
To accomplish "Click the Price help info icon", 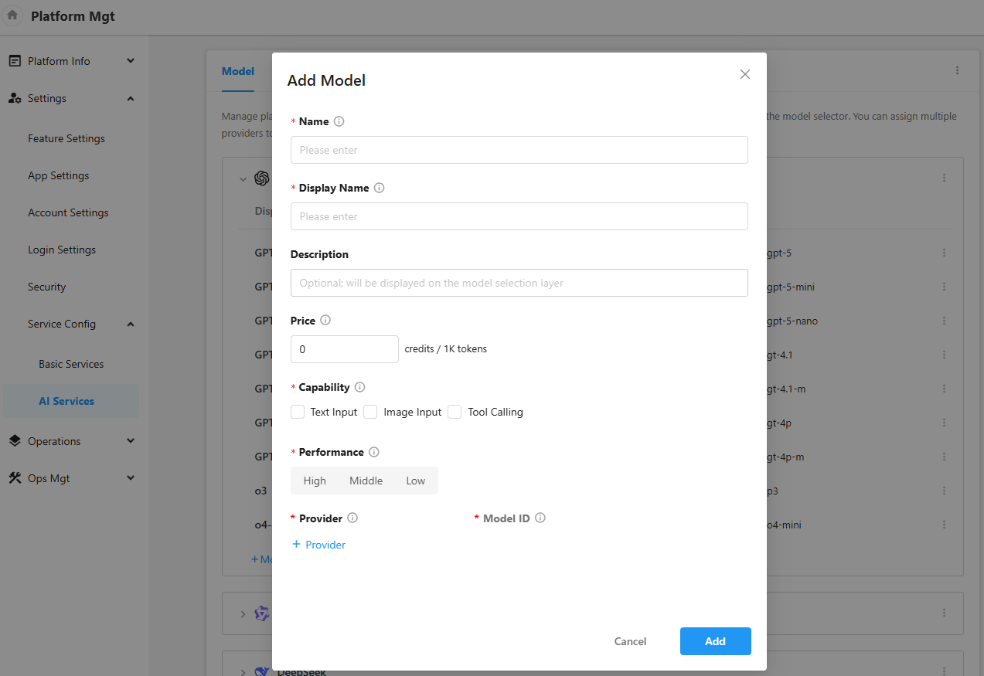I will click(325, 320).
